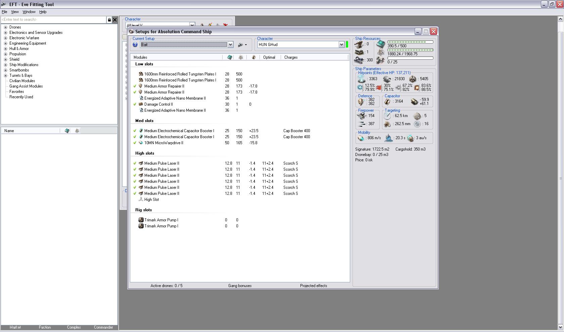564x332 pixels.
Task: Open the Current Setup dropdown arrow
Action: (230, 45)
